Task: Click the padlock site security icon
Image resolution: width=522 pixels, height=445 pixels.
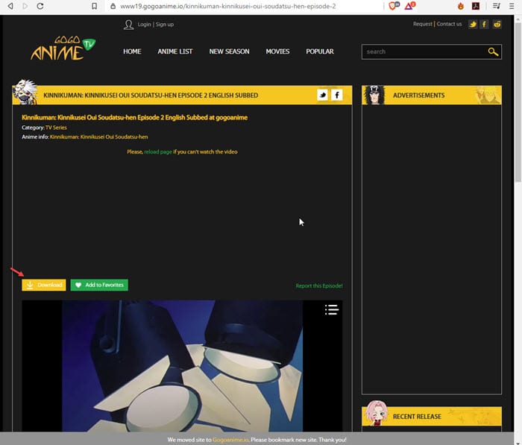Action: point(113,6)
